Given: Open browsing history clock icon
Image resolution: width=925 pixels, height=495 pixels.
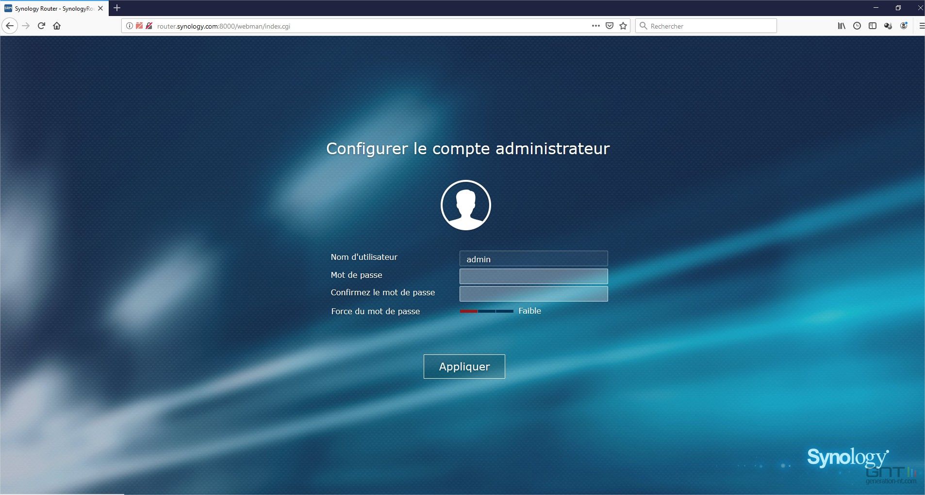Looking at the screenshot, I should coord(857,26).
